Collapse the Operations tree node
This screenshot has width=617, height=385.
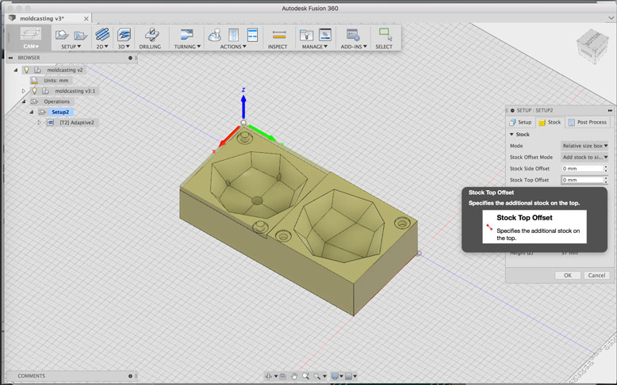click(x=23, y=101)
